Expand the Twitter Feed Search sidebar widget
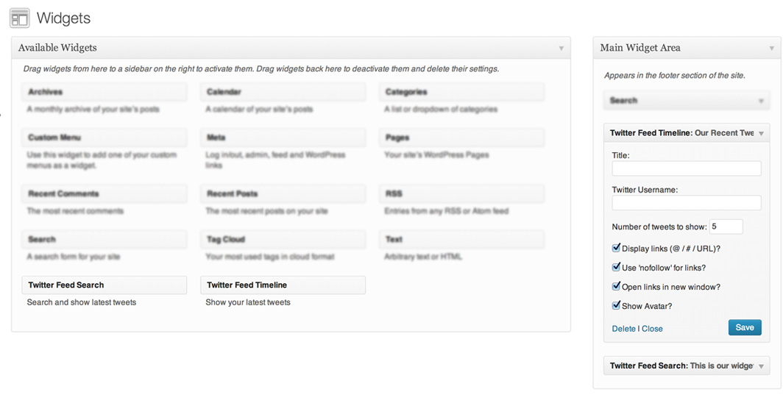The width and height of the screenshot is (783, 406). pos(686,366)
